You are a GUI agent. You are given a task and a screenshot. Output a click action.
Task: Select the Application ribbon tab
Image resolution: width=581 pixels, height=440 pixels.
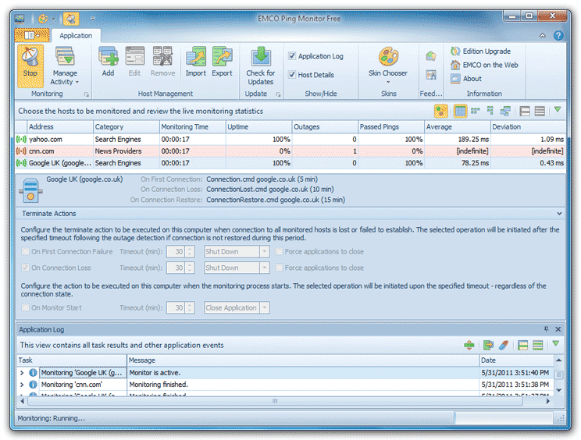click(x=76, y=36)
